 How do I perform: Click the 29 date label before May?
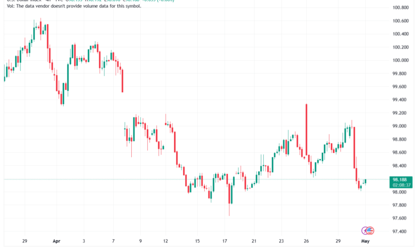(x=338, y=241)
